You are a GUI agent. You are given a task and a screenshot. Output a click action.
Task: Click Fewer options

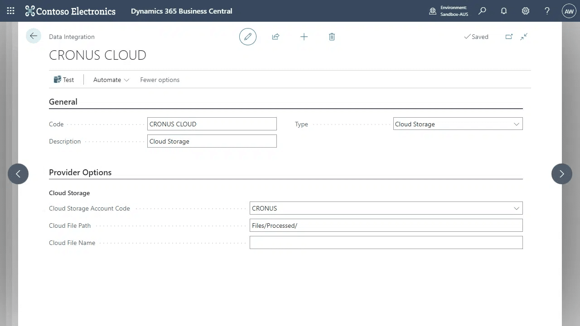click(x=159, y=80)
